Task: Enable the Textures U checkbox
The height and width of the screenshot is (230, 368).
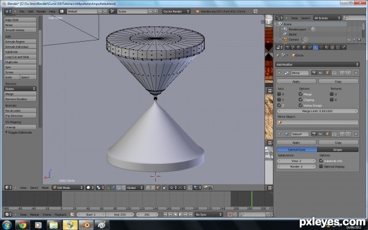Action: pyautogui.click(x=332, y=94)
